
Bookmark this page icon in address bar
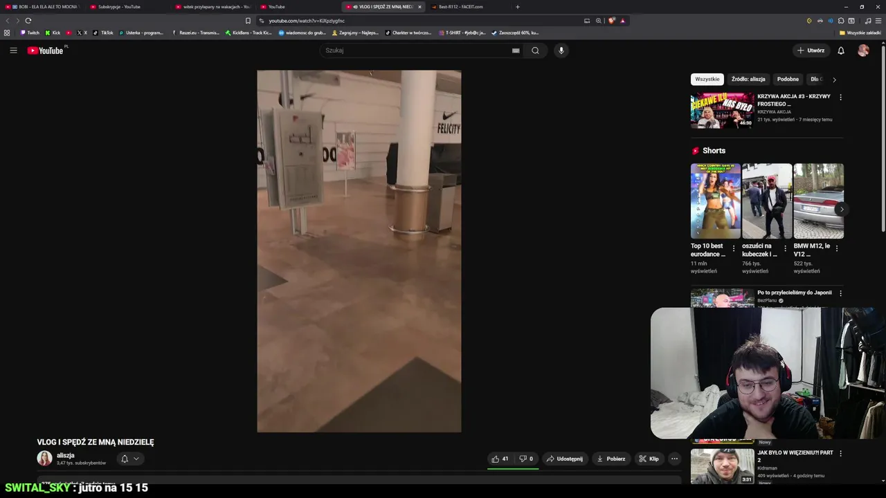pyautogui.click(x=248, y=21)
